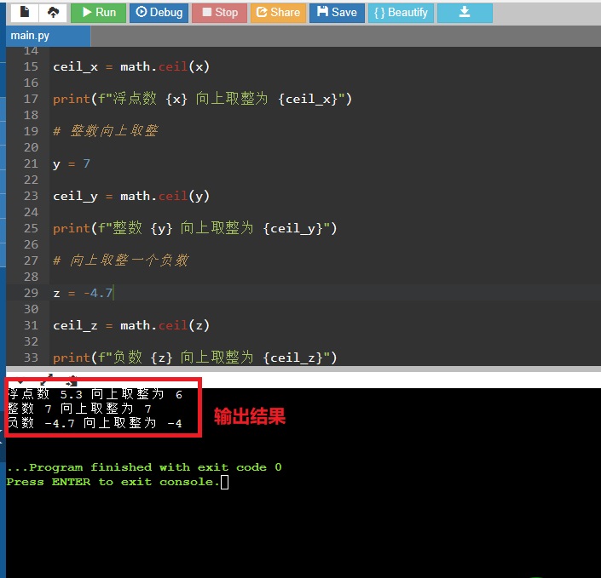Click line number 15 in the gutter
601x578 pixels.
31,66
